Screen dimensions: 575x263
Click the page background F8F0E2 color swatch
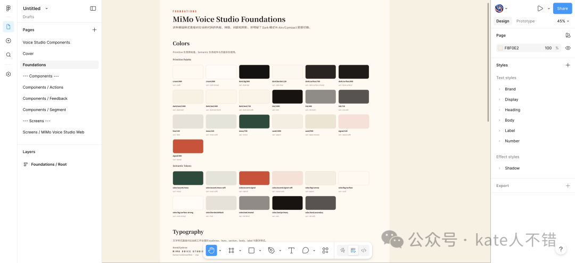point(500,48)
